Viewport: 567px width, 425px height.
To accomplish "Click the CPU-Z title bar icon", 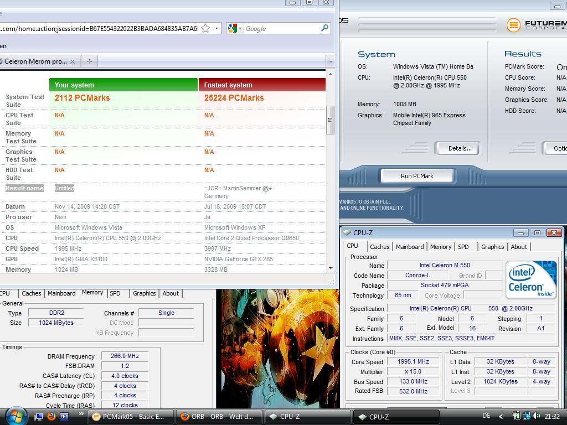I will tap(347, 232).
